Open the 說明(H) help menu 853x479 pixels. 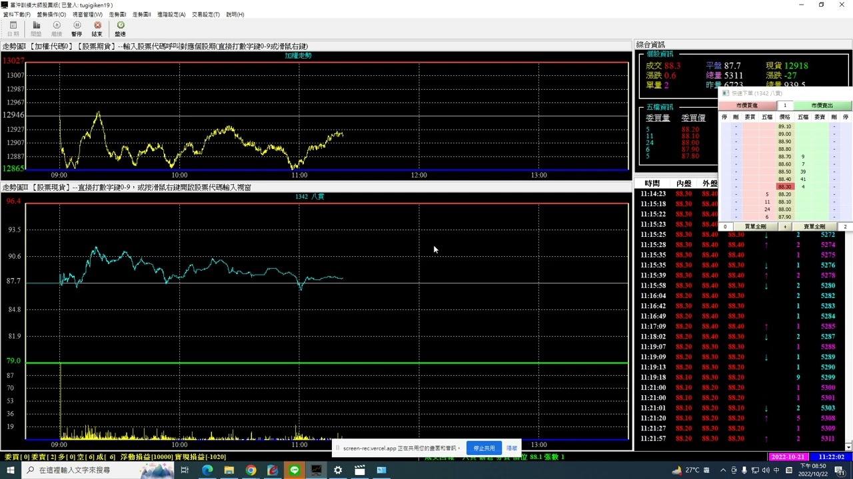point(235,15)
